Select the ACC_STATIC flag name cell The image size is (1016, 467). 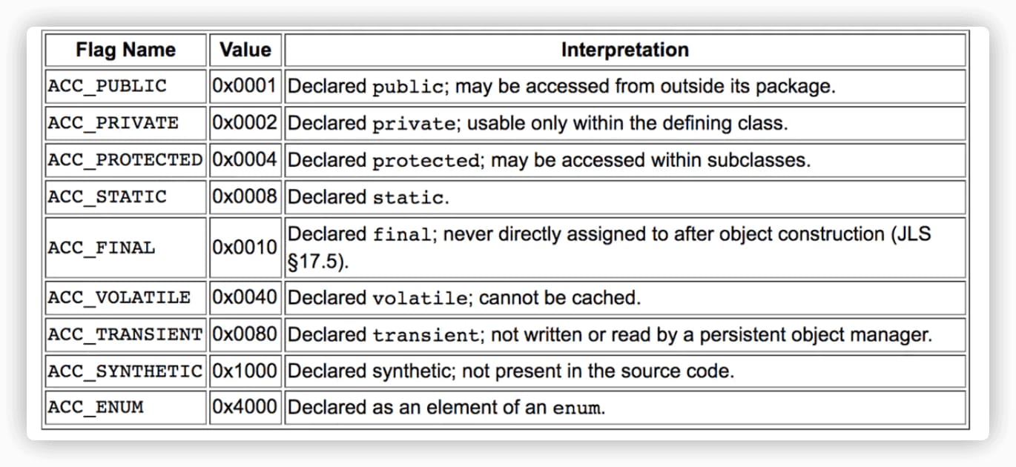click(x=125, y=197)
